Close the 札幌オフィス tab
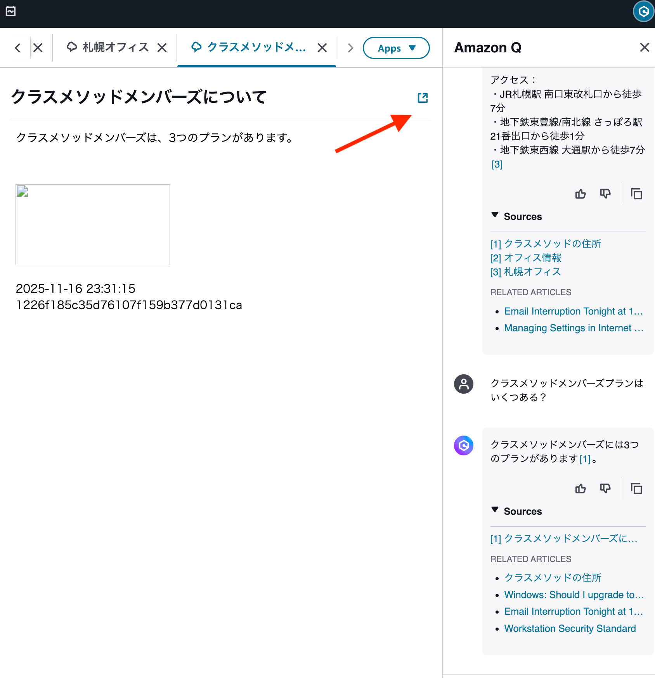655x678 pixels. [162, 47]
